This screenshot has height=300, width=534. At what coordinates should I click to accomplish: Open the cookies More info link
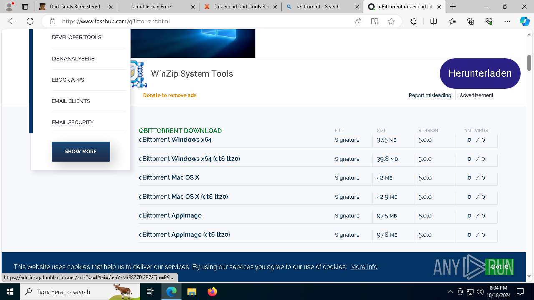[364, 267]
